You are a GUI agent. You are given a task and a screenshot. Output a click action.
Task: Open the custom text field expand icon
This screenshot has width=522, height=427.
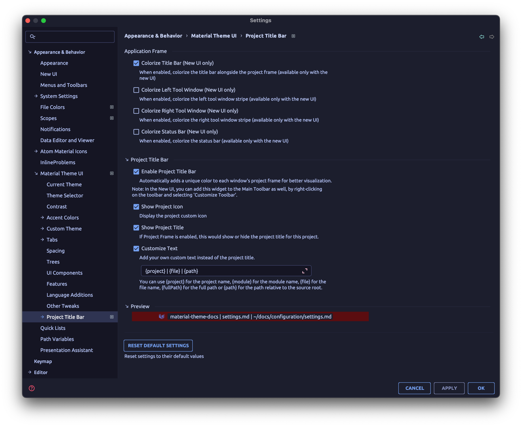304,271
